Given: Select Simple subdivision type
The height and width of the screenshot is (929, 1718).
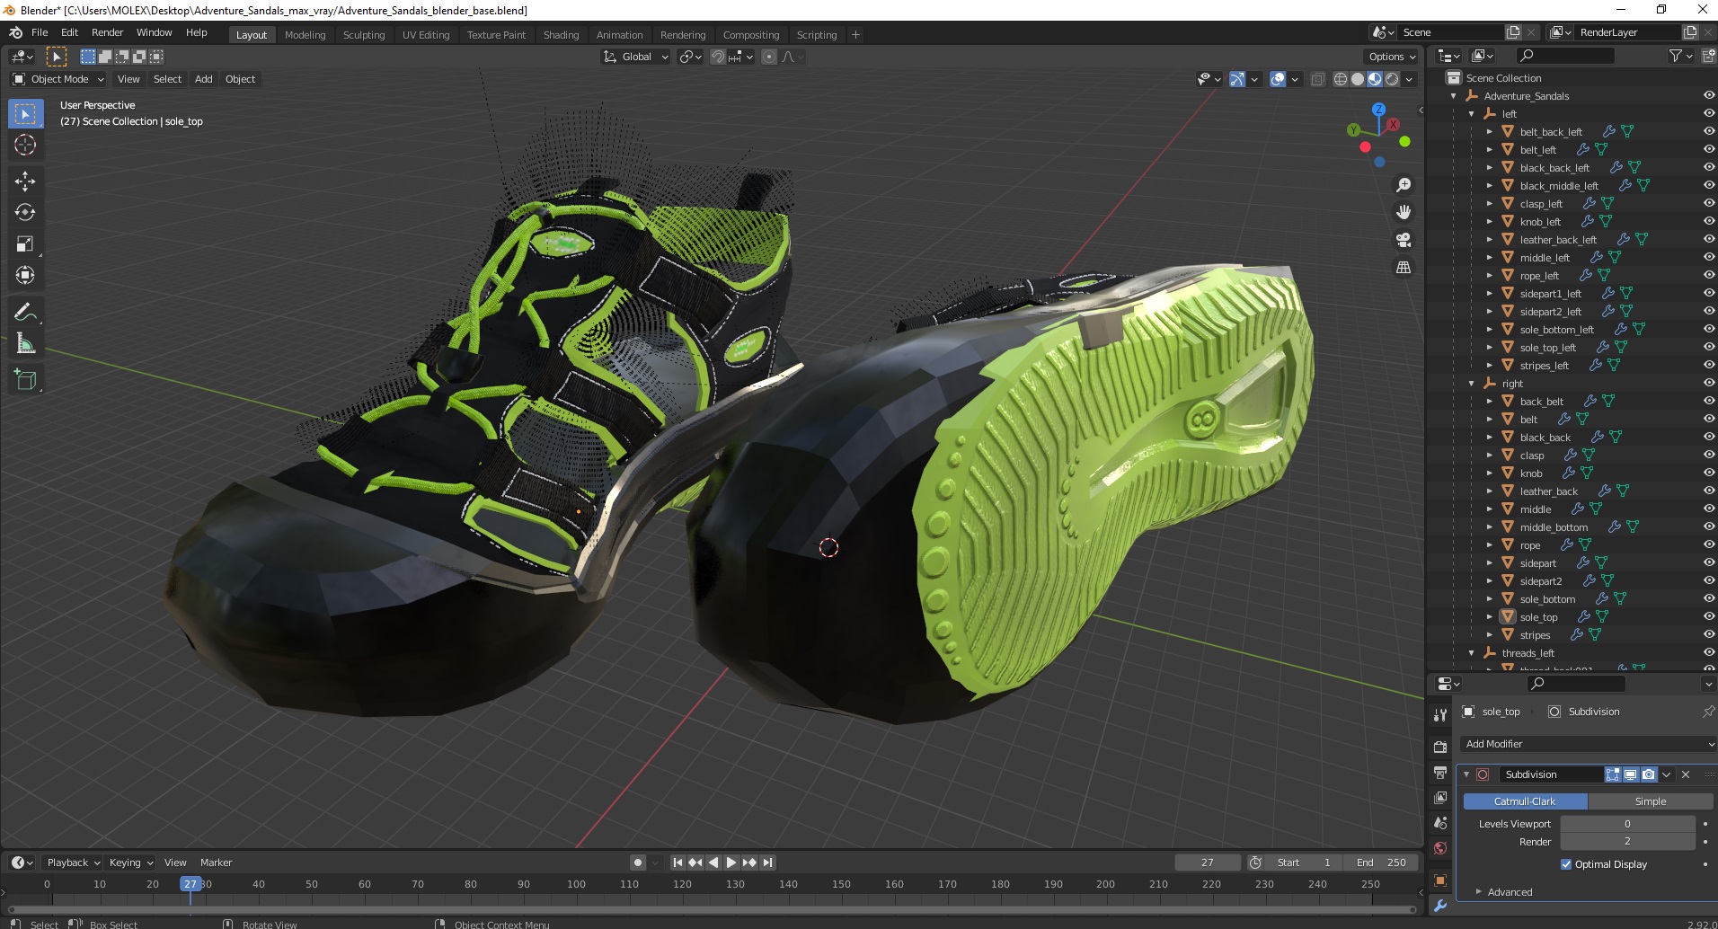Looking at the screenshot, I should point(1651,801).
